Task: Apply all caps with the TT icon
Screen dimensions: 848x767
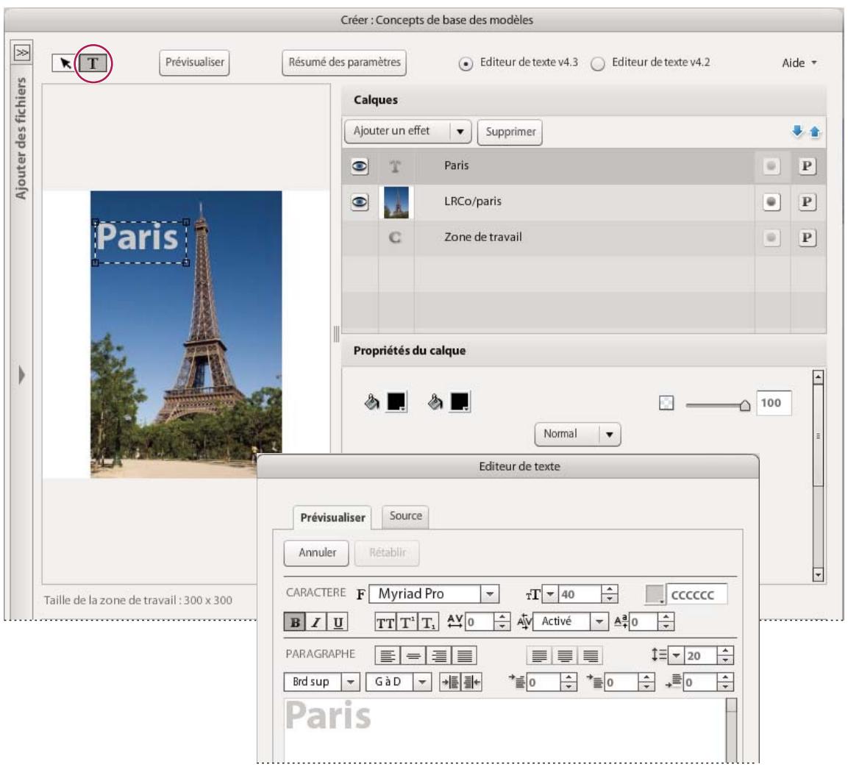Action: tap(386, 621)
